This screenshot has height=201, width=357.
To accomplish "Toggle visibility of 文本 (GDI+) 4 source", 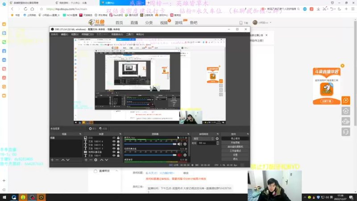I will [x=114, y=145].
